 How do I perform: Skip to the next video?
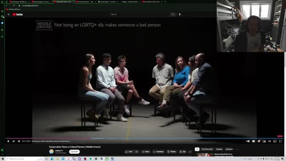click(14, 141)
